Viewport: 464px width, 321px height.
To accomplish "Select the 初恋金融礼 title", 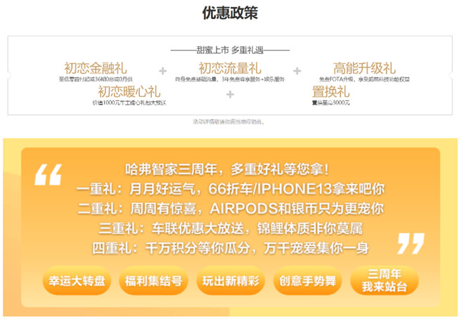I will (x=96, y=68).
